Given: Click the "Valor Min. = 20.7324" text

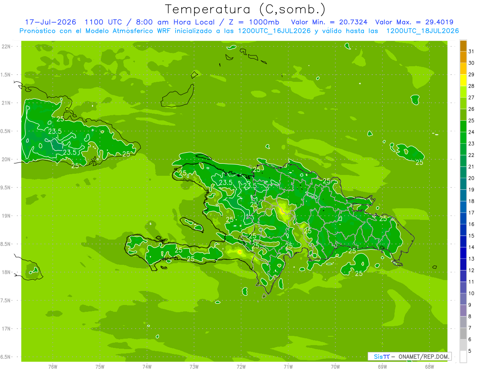Looking at the screenshot, I should (329, 22).
